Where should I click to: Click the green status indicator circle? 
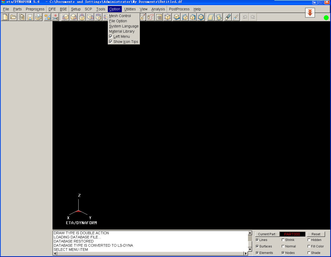326,18
